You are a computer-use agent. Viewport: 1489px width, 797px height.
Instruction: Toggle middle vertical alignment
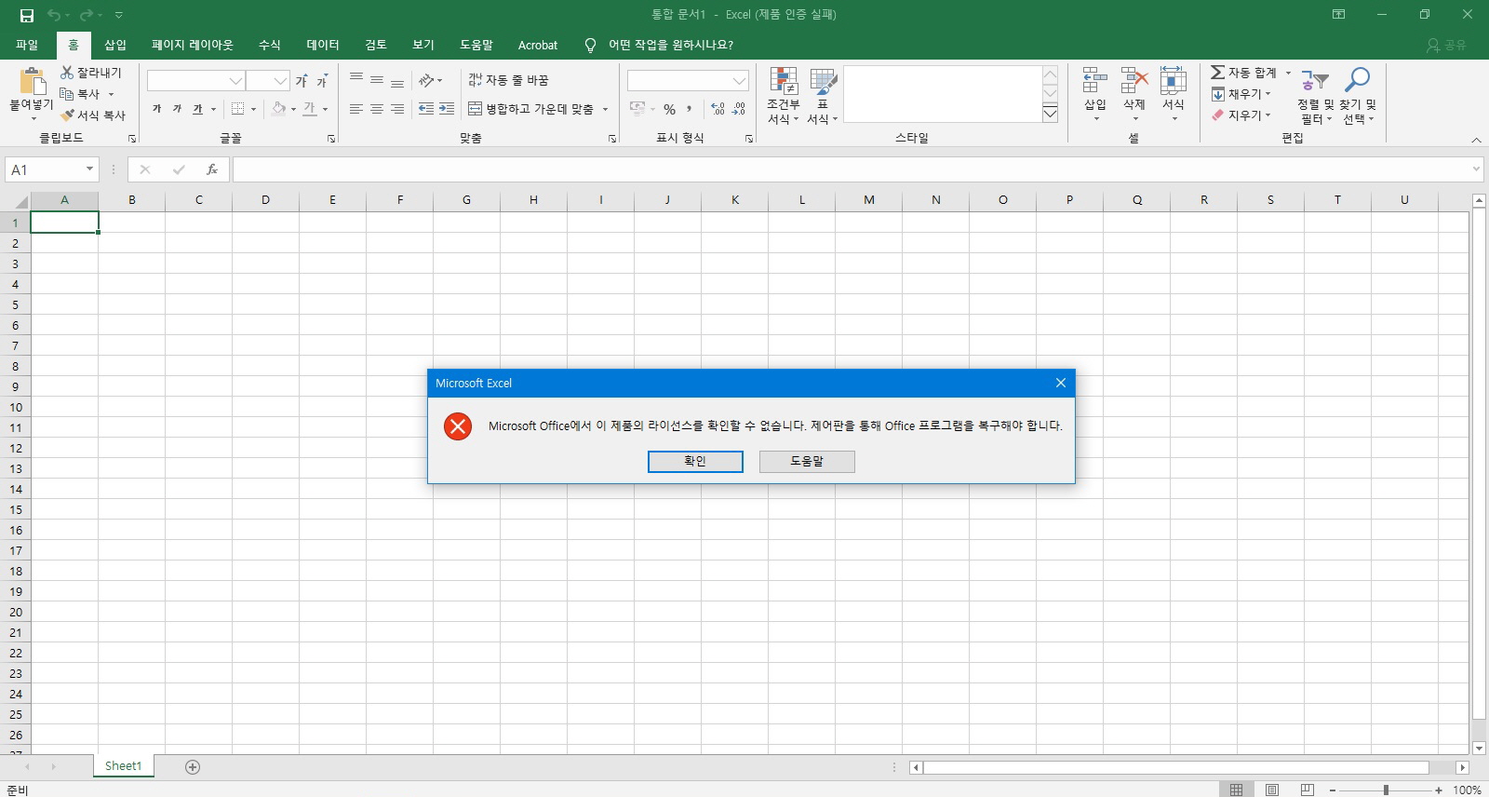(377, 80)
